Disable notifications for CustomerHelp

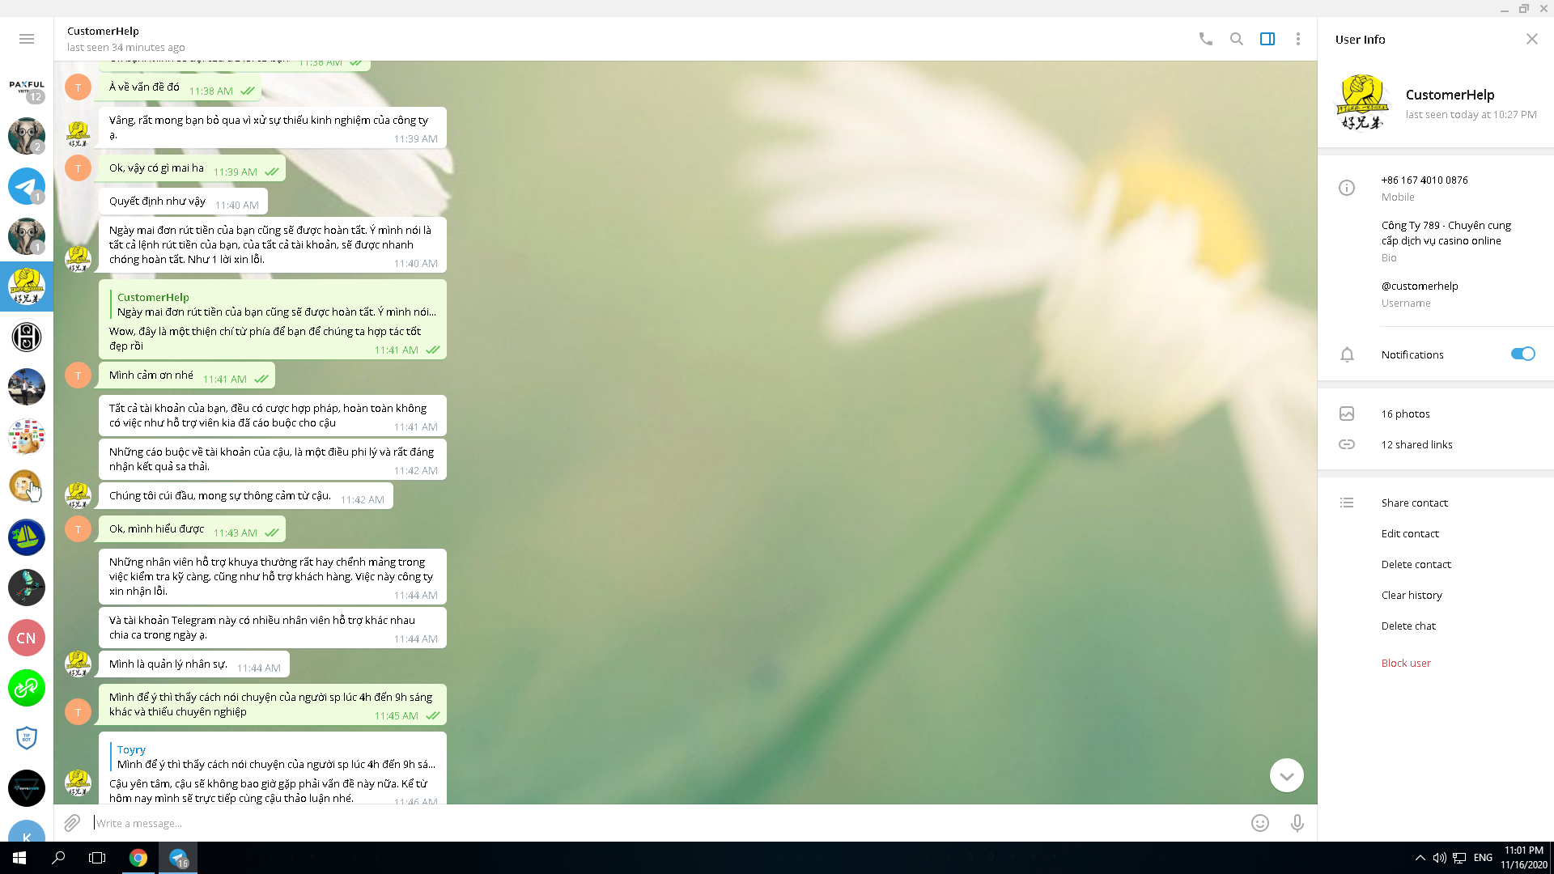[x=1522, y=354]
